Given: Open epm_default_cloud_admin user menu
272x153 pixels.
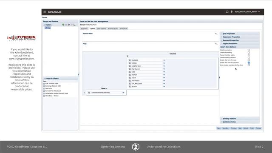Looking at the screenshot, I should pyautogui.click(x=247, y=11).
